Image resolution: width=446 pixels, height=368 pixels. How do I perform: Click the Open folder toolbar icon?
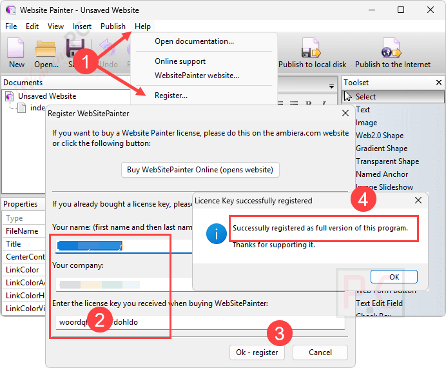(46, 48)
